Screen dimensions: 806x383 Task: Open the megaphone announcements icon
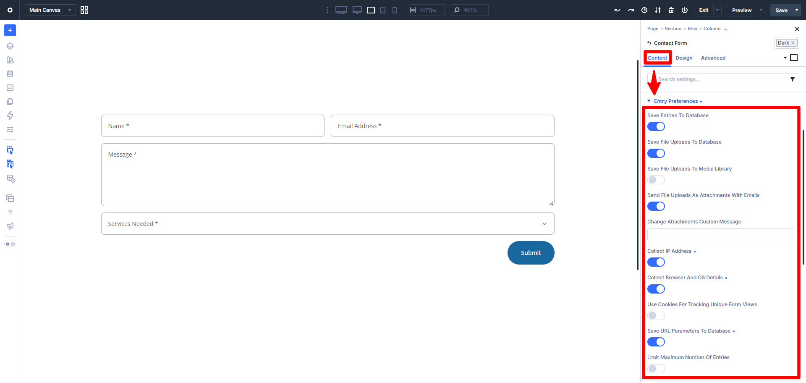click(x=10, y=226)
